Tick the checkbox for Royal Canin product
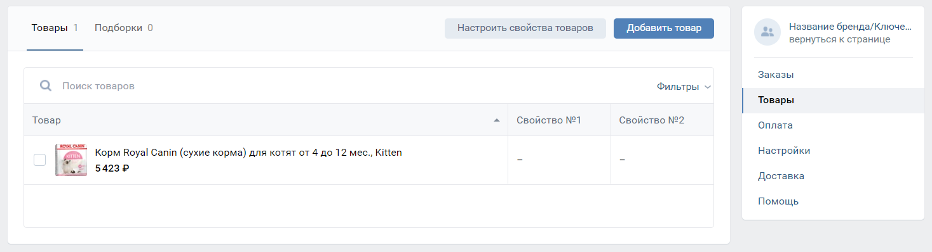This screenshot has height=252, width=932. pos(39,160)
